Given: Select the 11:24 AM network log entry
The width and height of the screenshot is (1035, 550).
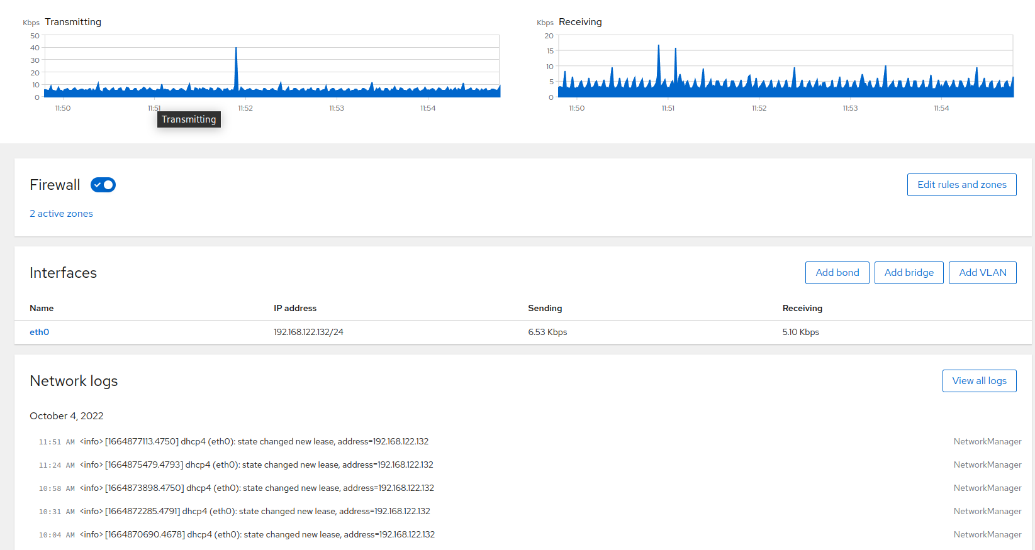Looking at the screenshot, I should coord(257,465).
